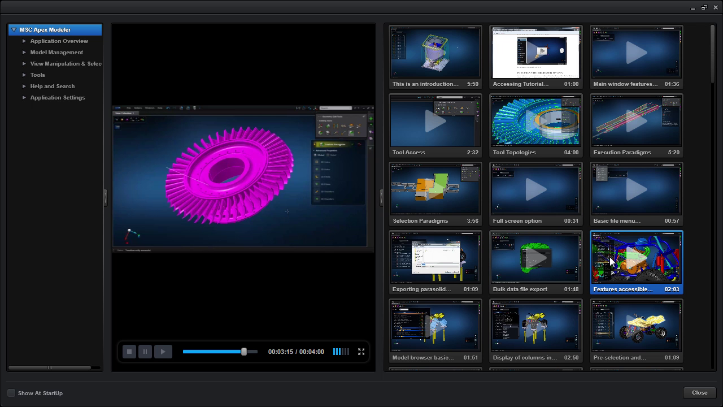This screenshot has height=407, width=723.
Task: Open the Tool Access video thumbnail
Action: click(x=435, y=125)
